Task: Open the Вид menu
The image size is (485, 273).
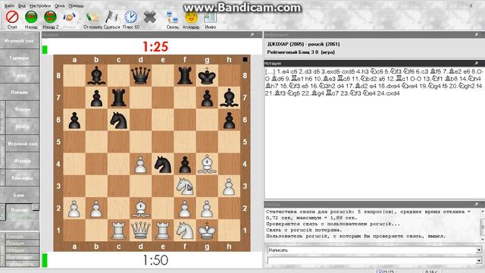Action: [x=22, y=6]
